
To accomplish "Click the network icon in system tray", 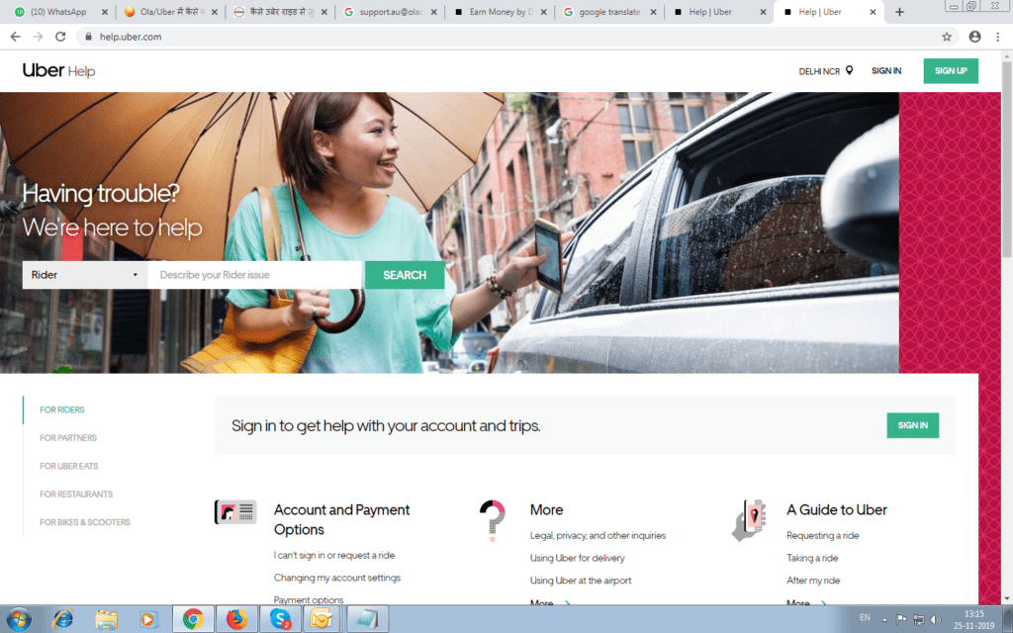I will [x=918, y=619].
